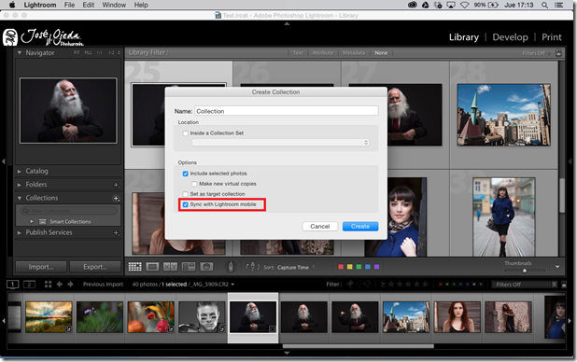Switch to Print module
Viewport: 577px width, 362px height.
551,37
